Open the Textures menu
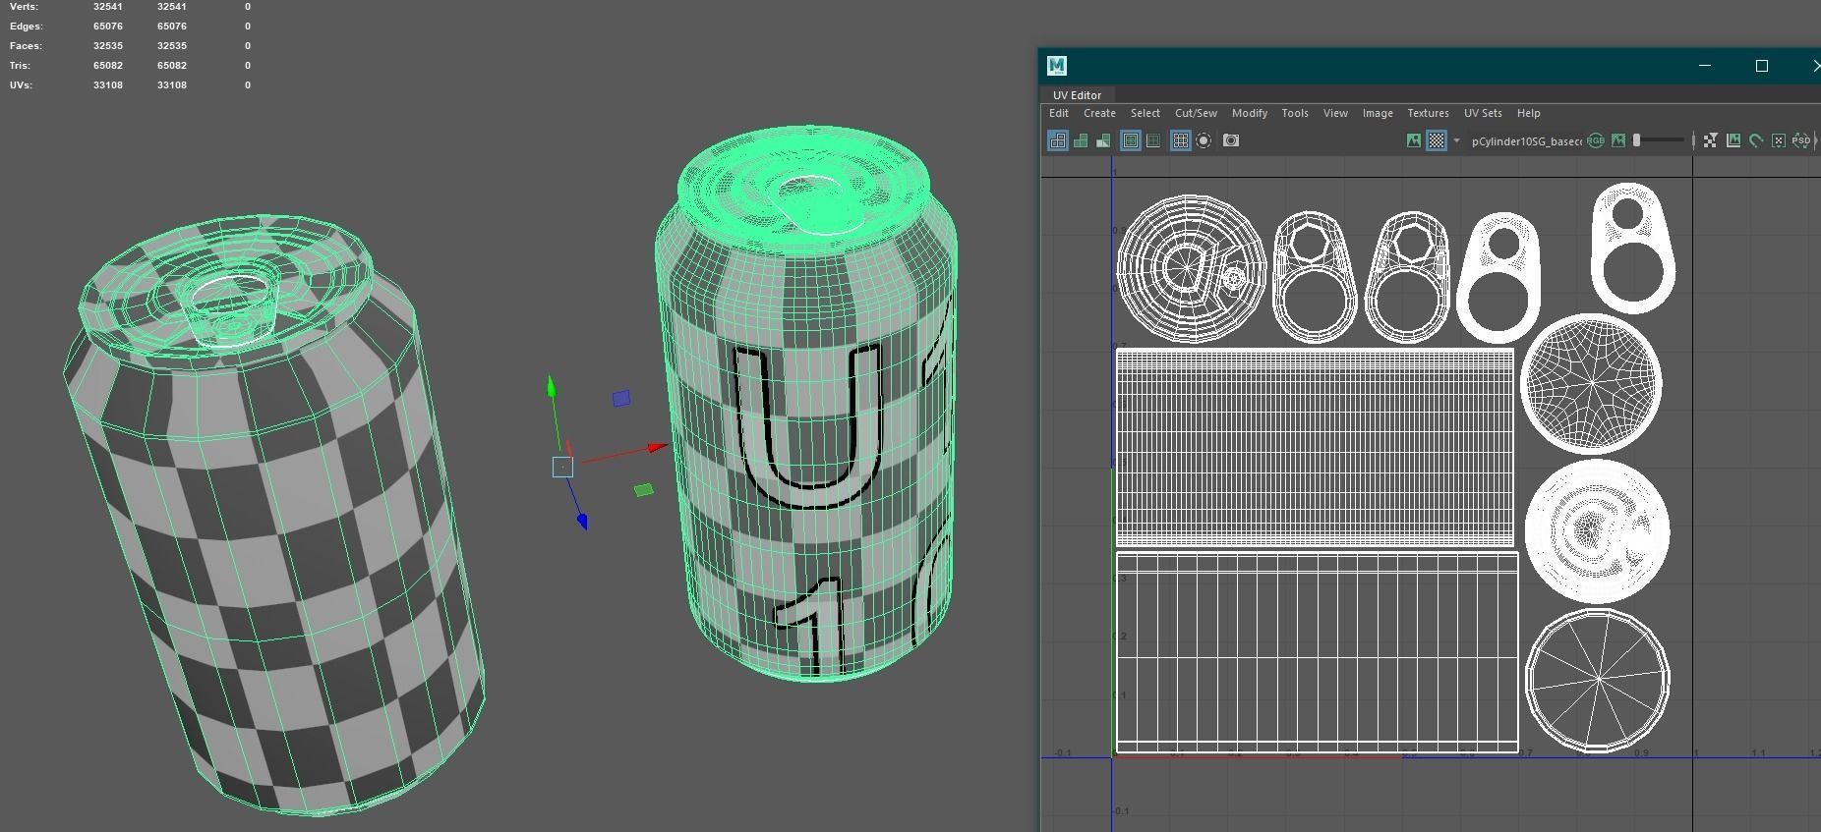 tap(1428, 113)
